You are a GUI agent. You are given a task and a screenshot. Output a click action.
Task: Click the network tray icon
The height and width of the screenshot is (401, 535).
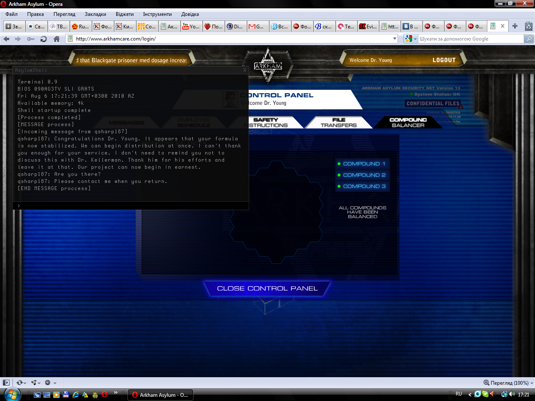(504, 394)
